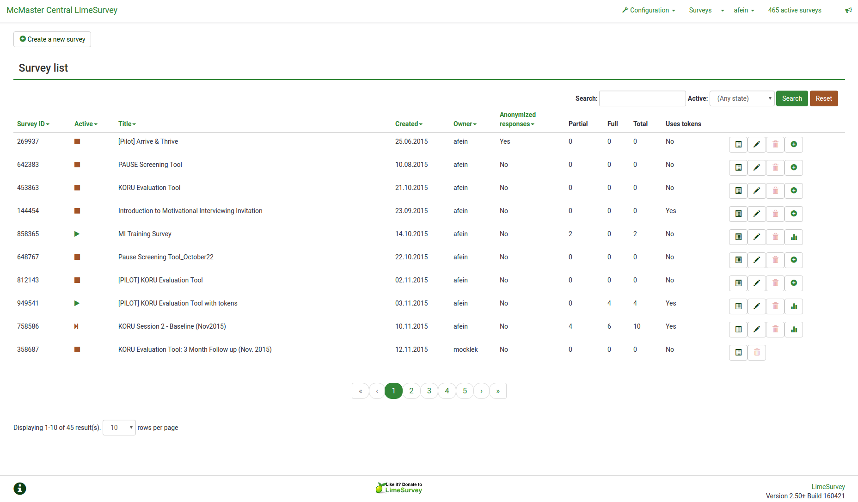The width and height of the screenshot is (858, 502).
Task: Open the info icon in footer
Action: point(20,489)
